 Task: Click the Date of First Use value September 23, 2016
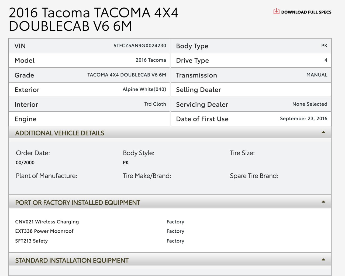coord(303,118)
